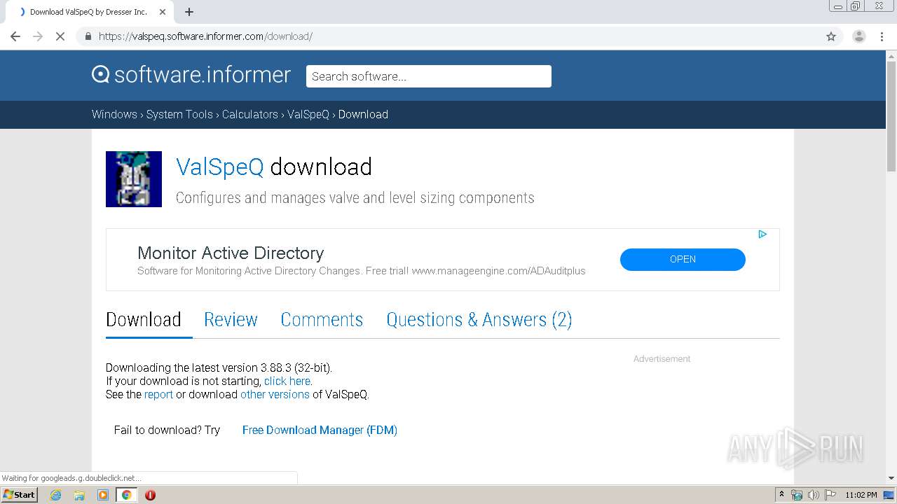
Task: Select the Download tab
Action: click(144, 319)
